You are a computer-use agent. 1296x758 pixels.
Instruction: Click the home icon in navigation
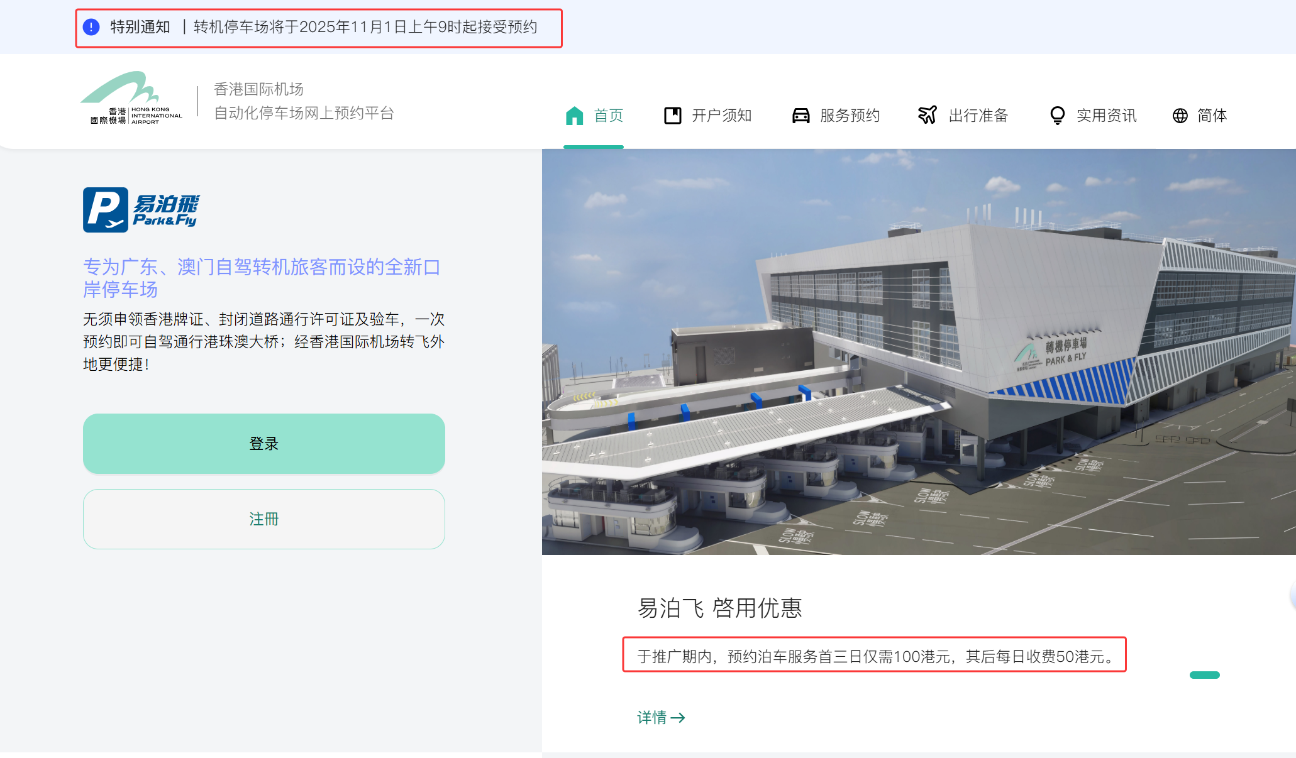(574, 116)
